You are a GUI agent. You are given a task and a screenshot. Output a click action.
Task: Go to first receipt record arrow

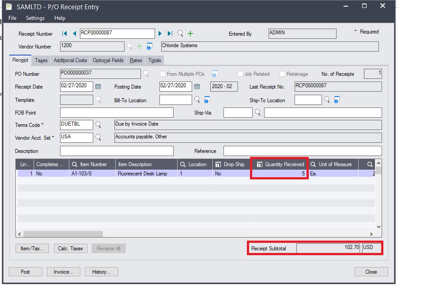(64, 33)
